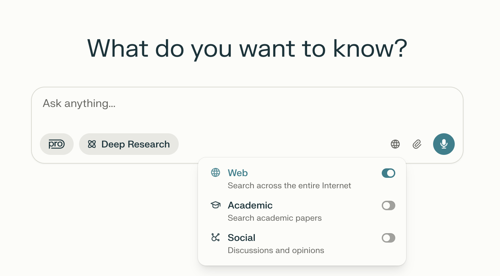This screenshot has width=500, height=276.
Task: Select the Web globe icon in the menu
Action: pos(216,172)
